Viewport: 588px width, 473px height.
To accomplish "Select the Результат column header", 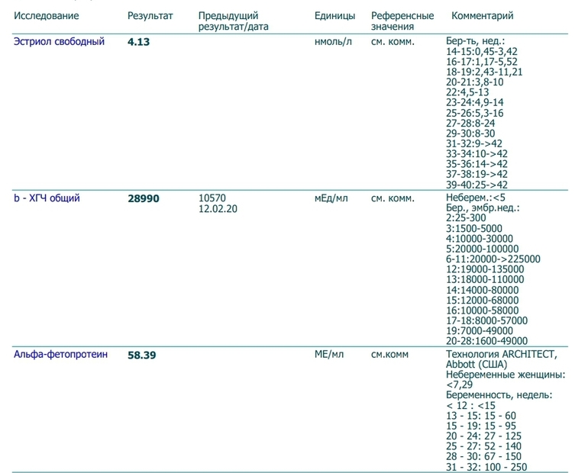I will coord(150,15).
